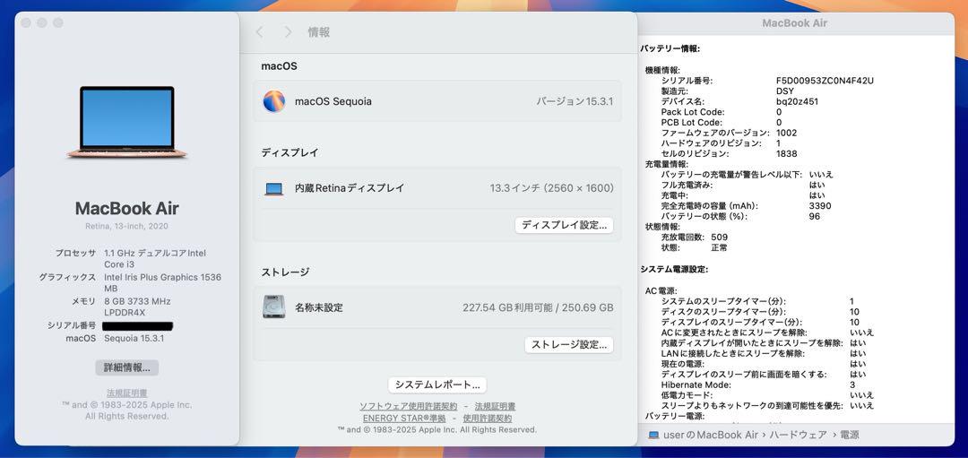The image size is (968, 458).
Task: Open the 詳細情報... button
Action: tap(127, 367)
